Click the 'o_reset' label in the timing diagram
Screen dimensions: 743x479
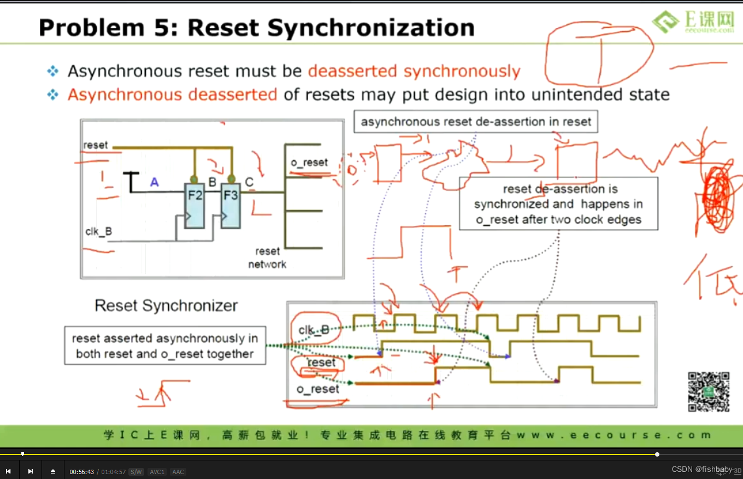318,389
